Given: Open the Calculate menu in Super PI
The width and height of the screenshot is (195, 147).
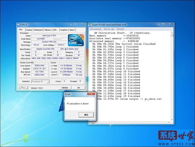Looking at the screenshot, I should coord(95,29).
